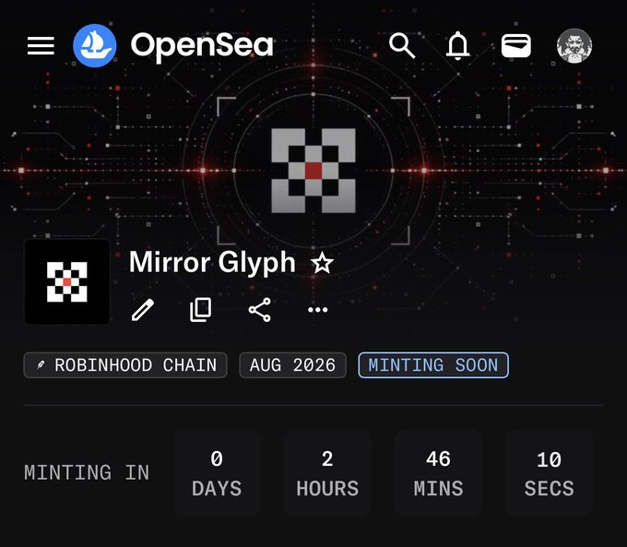Click the banner glyph artwork
The image size is (627, 547).
[x=313, y=171]
